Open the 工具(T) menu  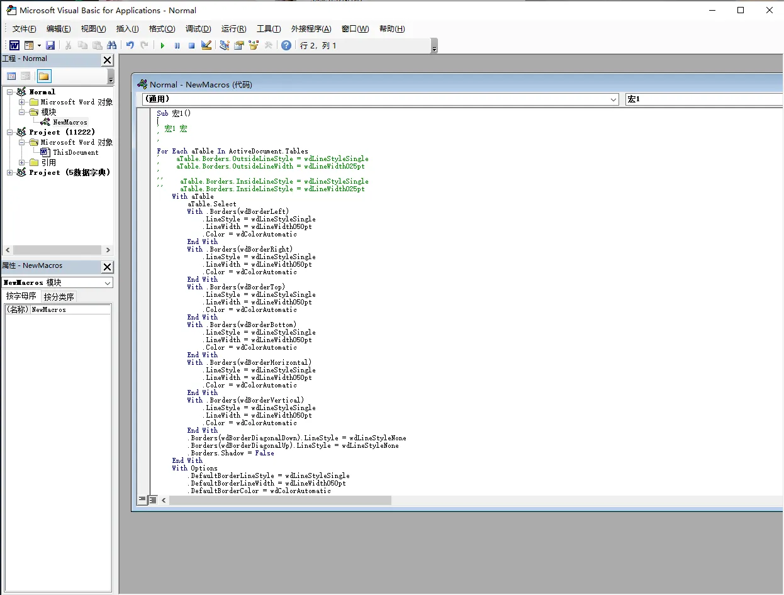pos(269,29)
